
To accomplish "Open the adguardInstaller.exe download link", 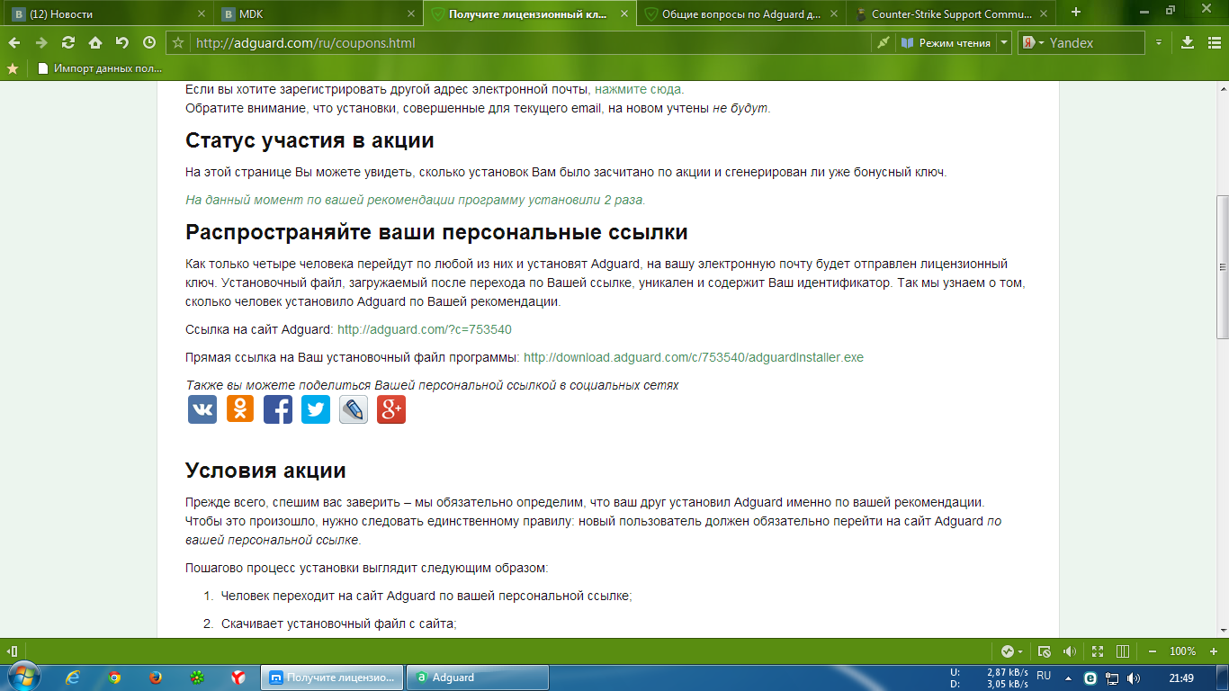I will pos(694,357).
